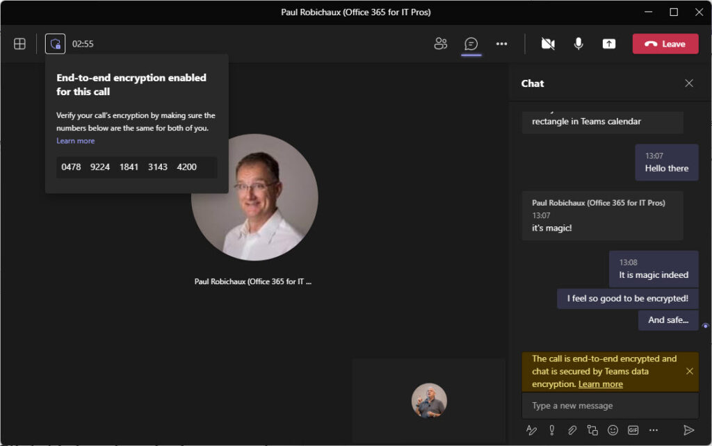
Task: Leave the call
Action: point(665,44)
